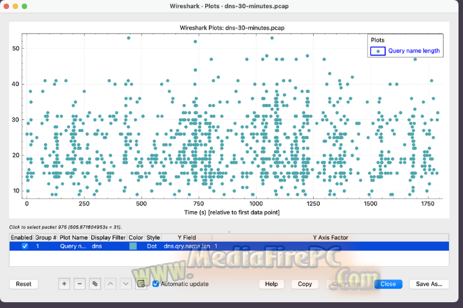Click Group # column header
This screenshot has height=308, width=463.
click(46, 237)
